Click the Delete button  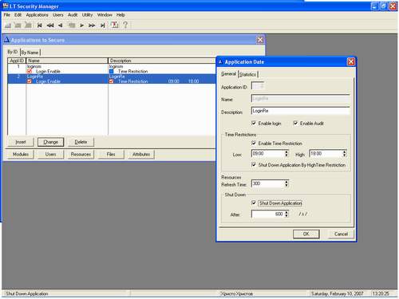tap(81, 142)
